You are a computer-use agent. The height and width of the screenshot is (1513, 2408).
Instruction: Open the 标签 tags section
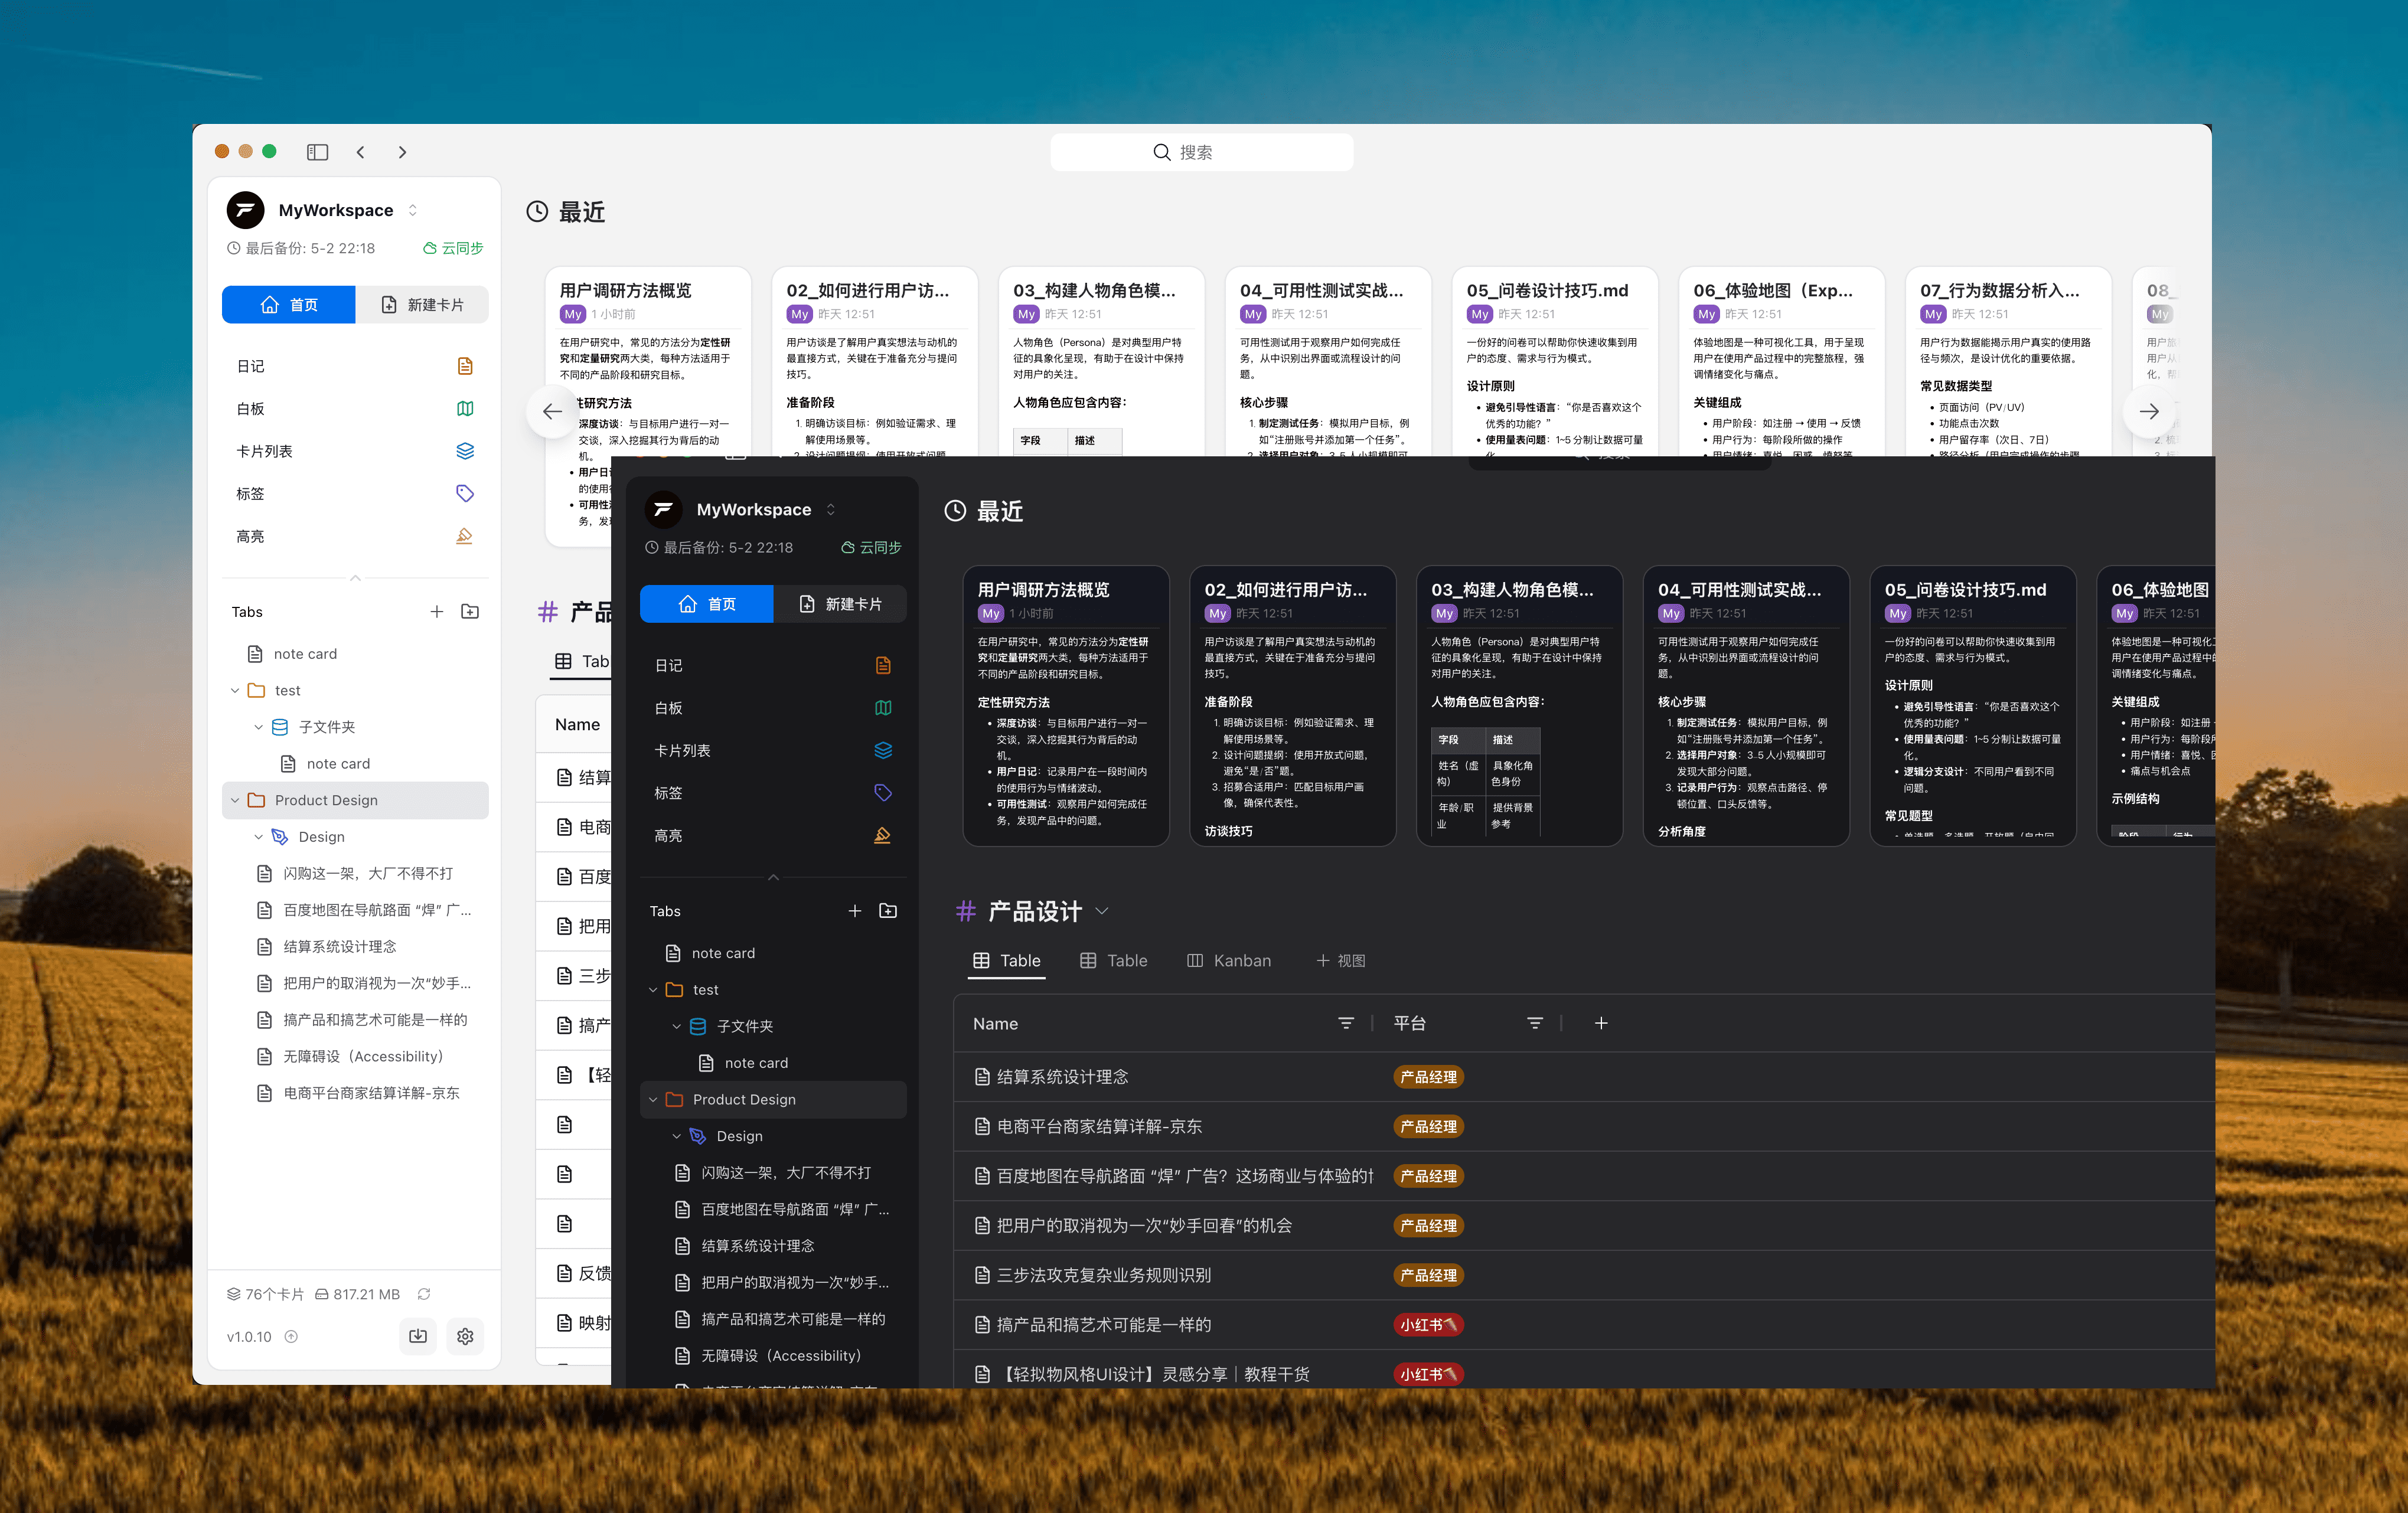[x=668, y=792]
